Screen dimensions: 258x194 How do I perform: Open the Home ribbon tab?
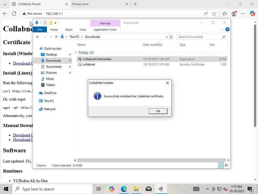pos(54,30)
